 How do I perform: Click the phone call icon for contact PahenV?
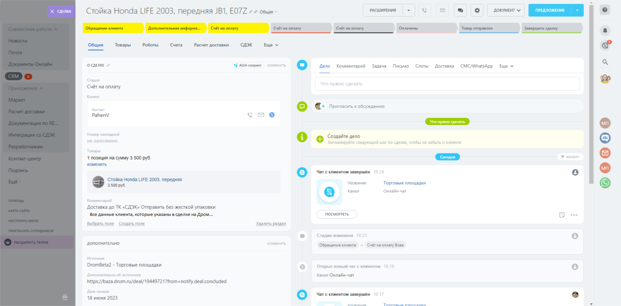tap(250, 115)
